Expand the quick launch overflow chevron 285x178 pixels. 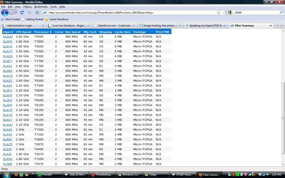(x=33, y=174)
